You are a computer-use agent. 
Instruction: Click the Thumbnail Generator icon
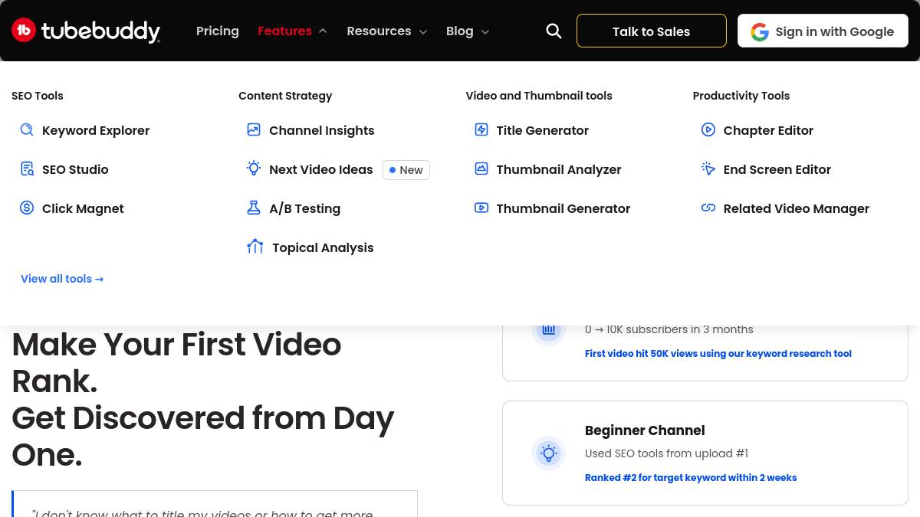pyautogui.click(x=481, y=208)
